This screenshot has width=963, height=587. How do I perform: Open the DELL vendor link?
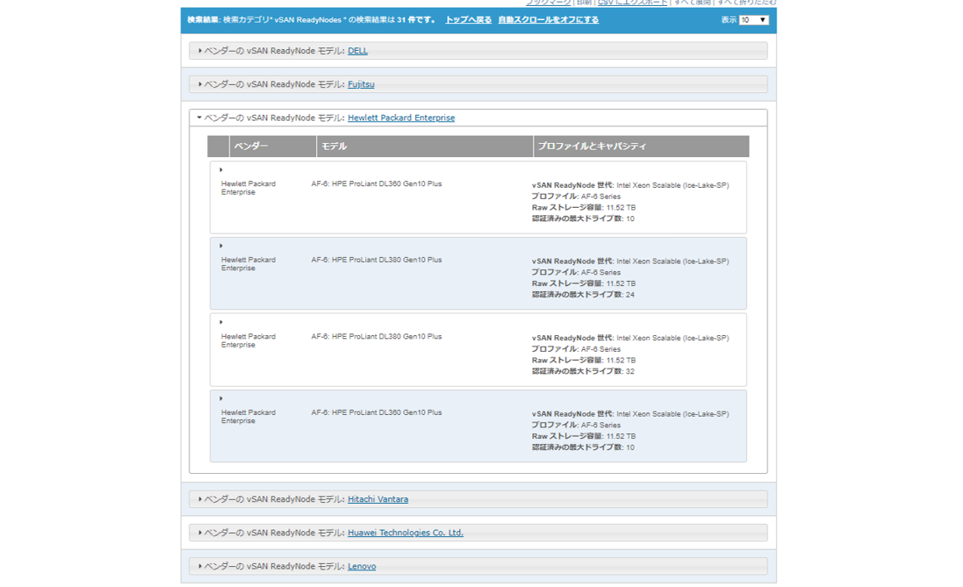pyautogui.click(x=358, y=51)
